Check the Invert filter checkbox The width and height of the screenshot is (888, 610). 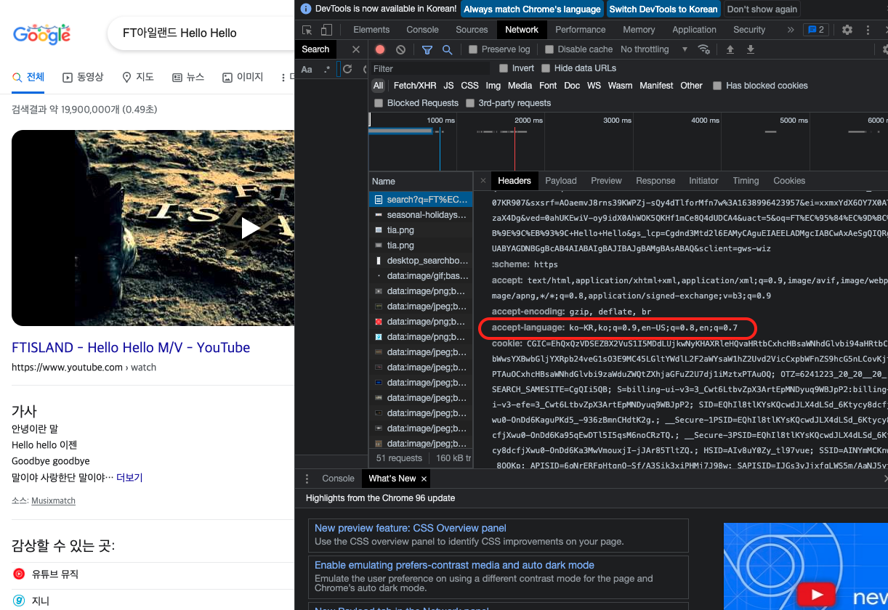(x=504, y=68)
